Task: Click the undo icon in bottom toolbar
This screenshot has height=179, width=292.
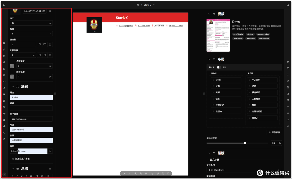Action: click(124, 173)
